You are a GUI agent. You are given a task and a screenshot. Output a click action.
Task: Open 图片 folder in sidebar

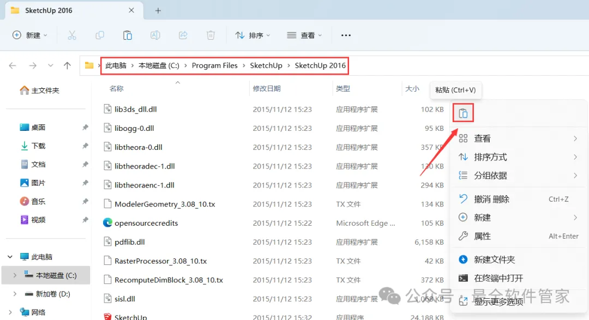pyautogui.click(x=33, y=183)
